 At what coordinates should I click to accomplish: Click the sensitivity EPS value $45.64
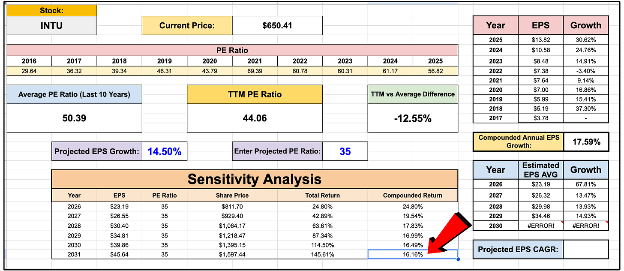tap(120, 254)
